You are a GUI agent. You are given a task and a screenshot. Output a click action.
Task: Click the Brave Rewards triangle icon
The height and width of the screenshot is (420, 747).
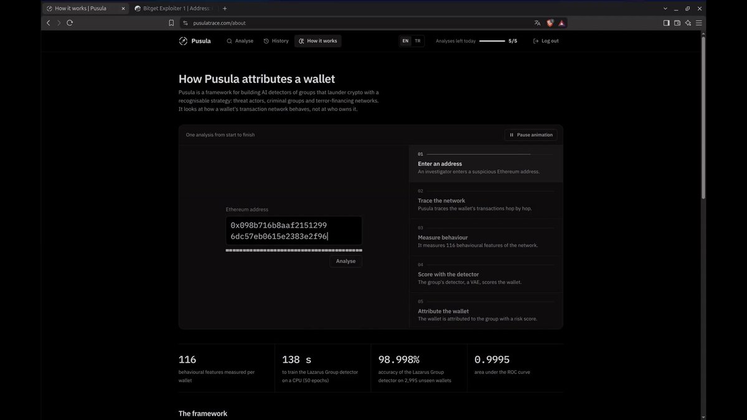(x=561, y=23)
